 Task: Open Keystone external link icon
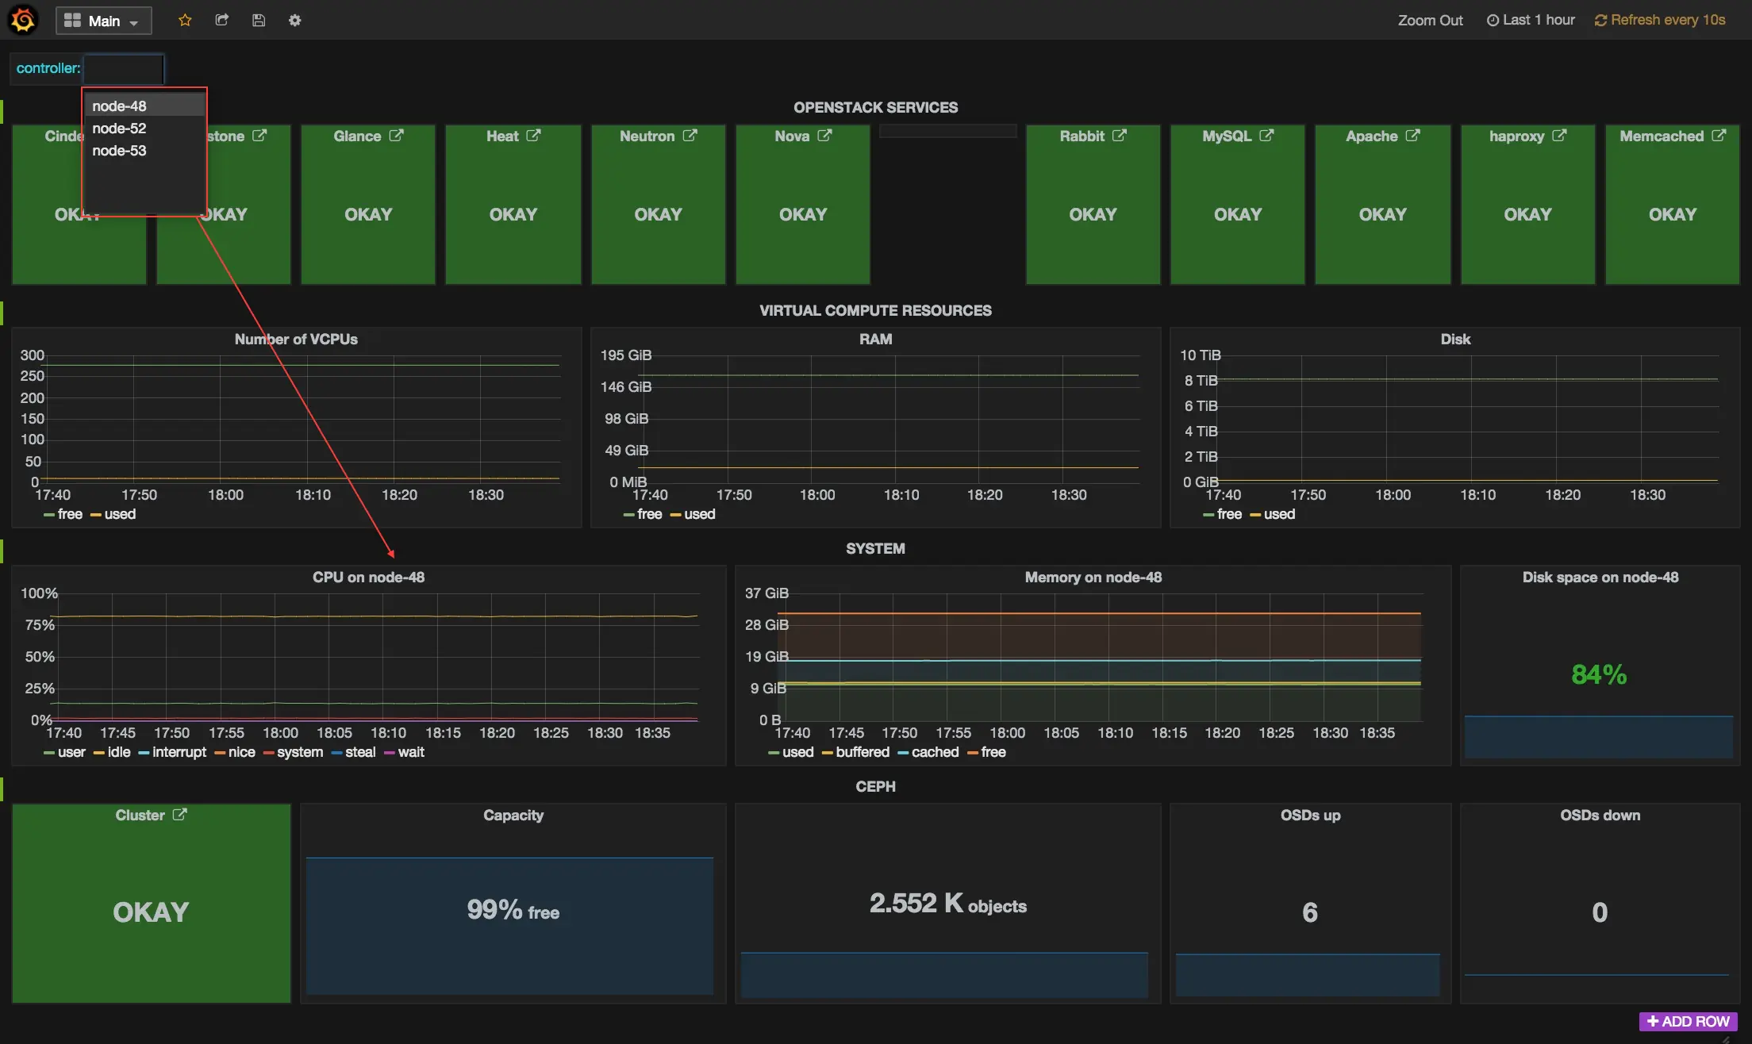pyautogui.click(x=259, y=136)
